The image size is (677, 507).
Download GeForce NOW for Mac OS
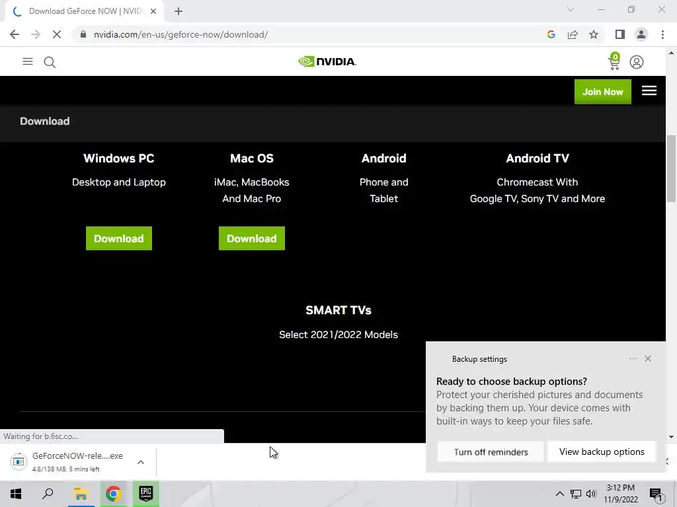252,238
